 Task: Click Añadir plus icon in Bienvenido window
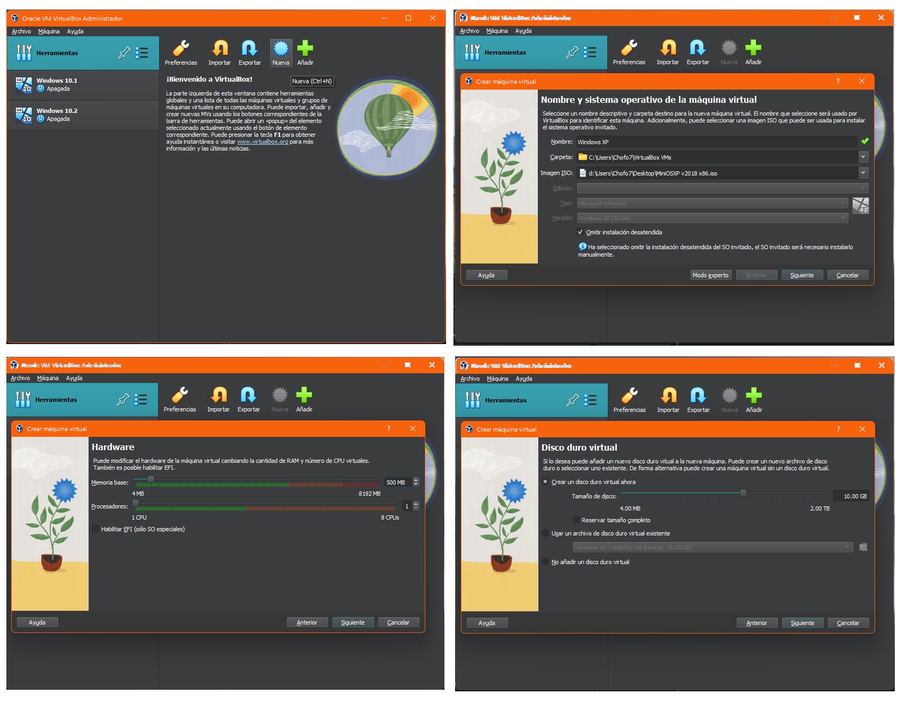coord(305,49)
